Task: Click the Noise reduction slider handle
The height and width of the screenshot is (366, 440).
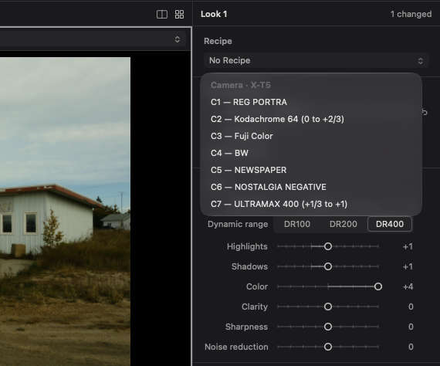Action: (328, 347)
